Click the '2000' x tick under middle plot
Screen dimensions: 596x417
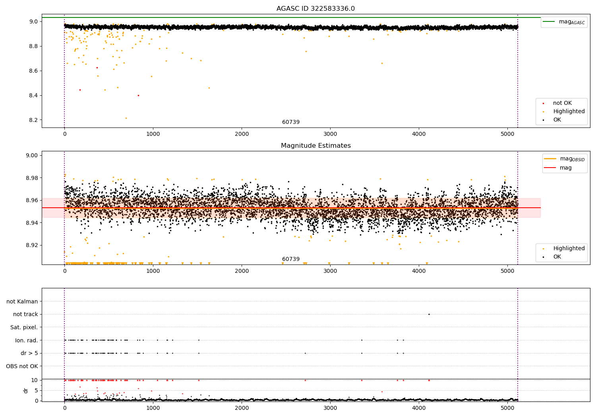click(242, 271)
